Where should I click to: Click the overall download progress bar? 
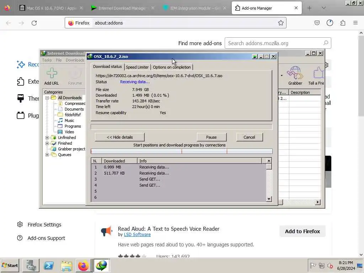click(x=182, y=127)
